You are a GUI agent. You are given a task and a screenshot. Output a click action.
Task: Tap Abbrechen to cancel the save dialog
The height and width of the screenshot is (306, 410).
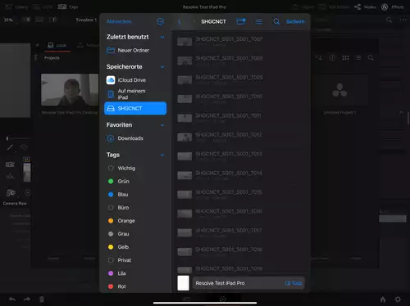click(119, 21)
